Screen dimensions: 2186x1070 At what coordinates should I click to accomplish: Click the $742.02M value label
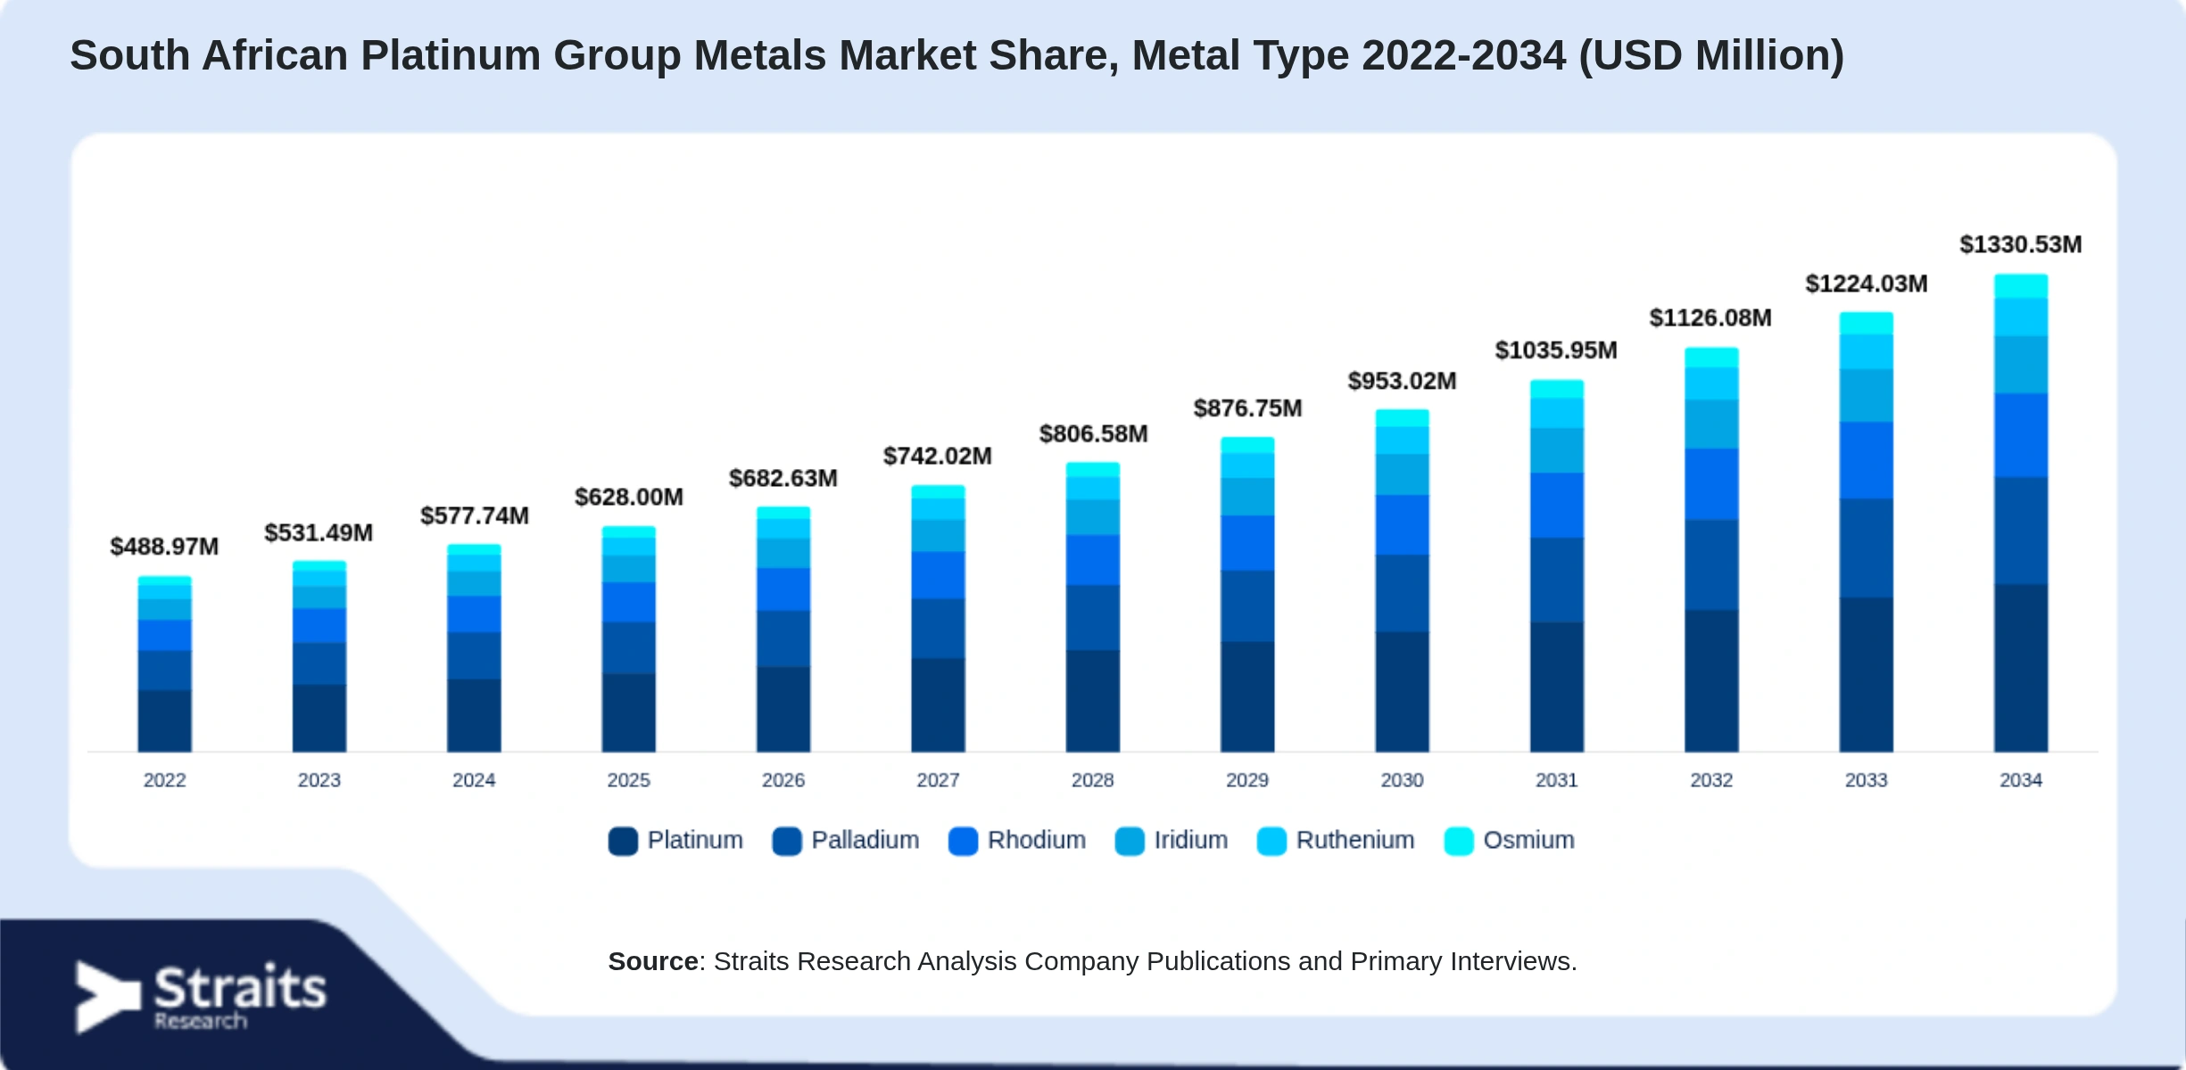[938, 457]
